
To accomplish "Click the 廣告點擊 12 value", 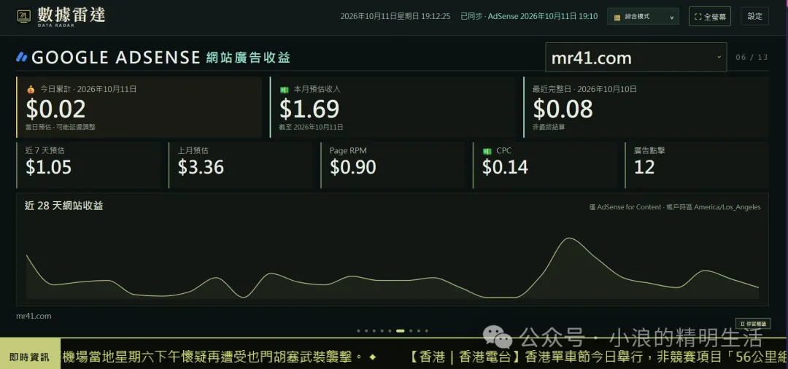I will [644, 167].
